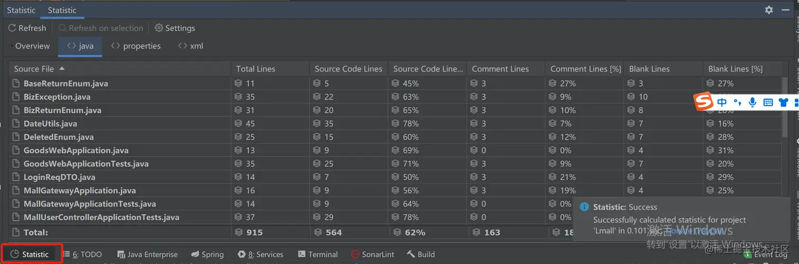Sort by the Source Code Lines column header
This screenshot has height=264, width=799.
pos(349,69)
